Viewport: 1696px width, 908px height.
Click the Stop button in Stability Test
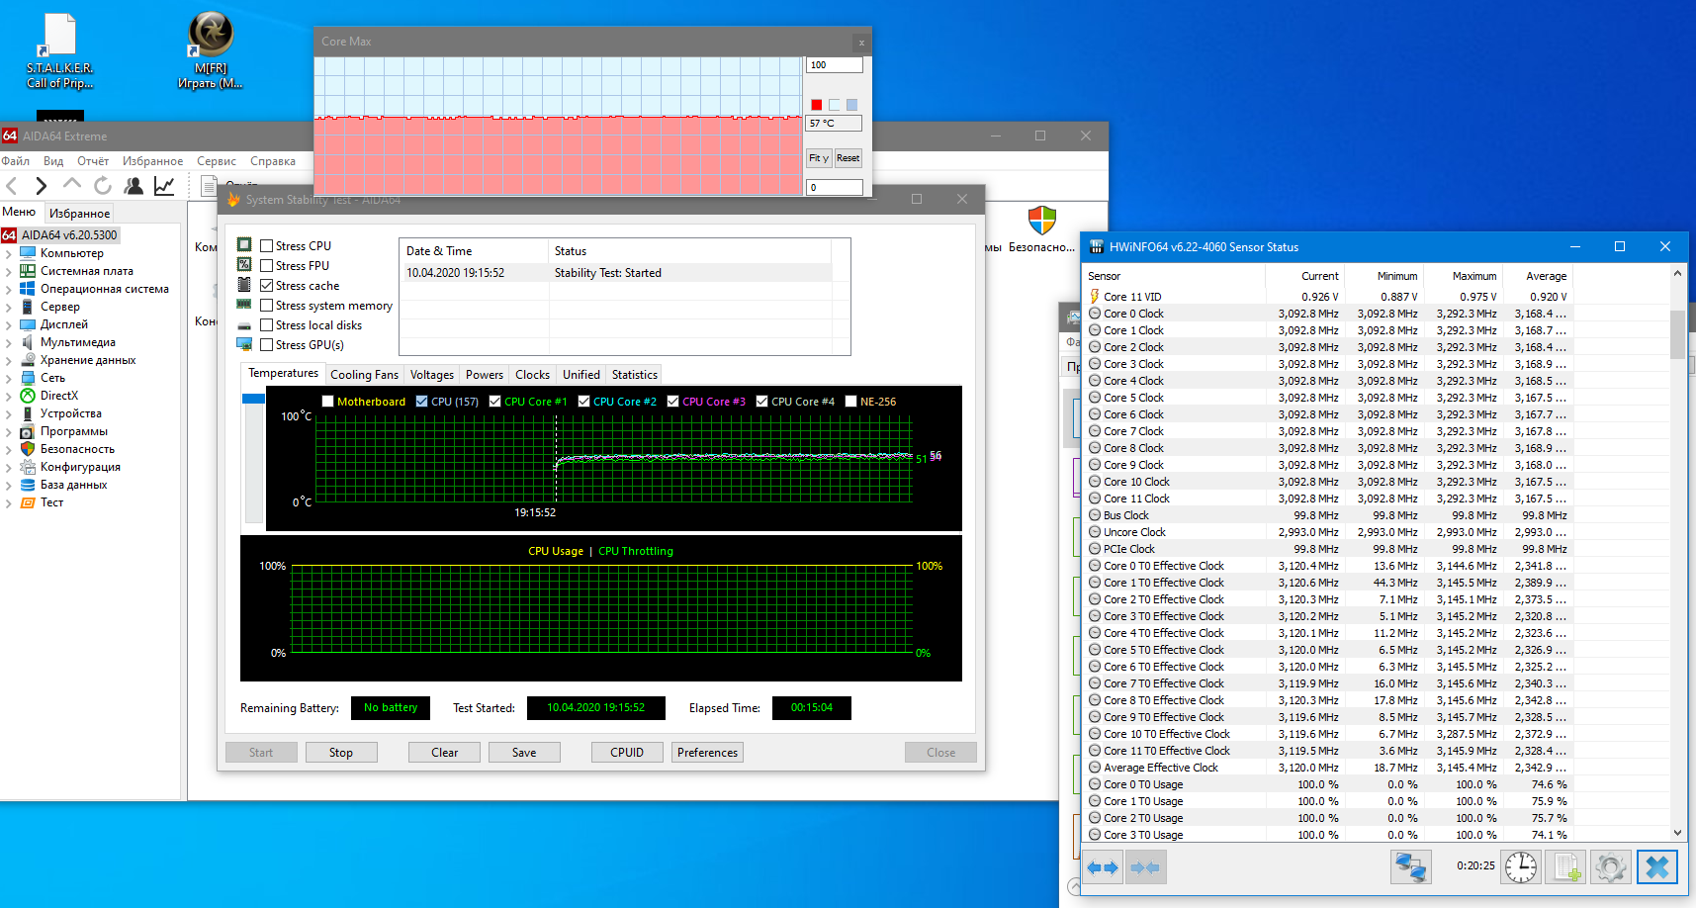tap(341, 753)
